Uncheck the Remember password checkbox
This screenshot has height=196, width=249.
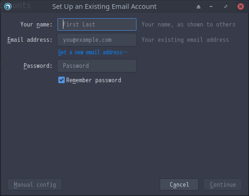click(x=62, y=80)
